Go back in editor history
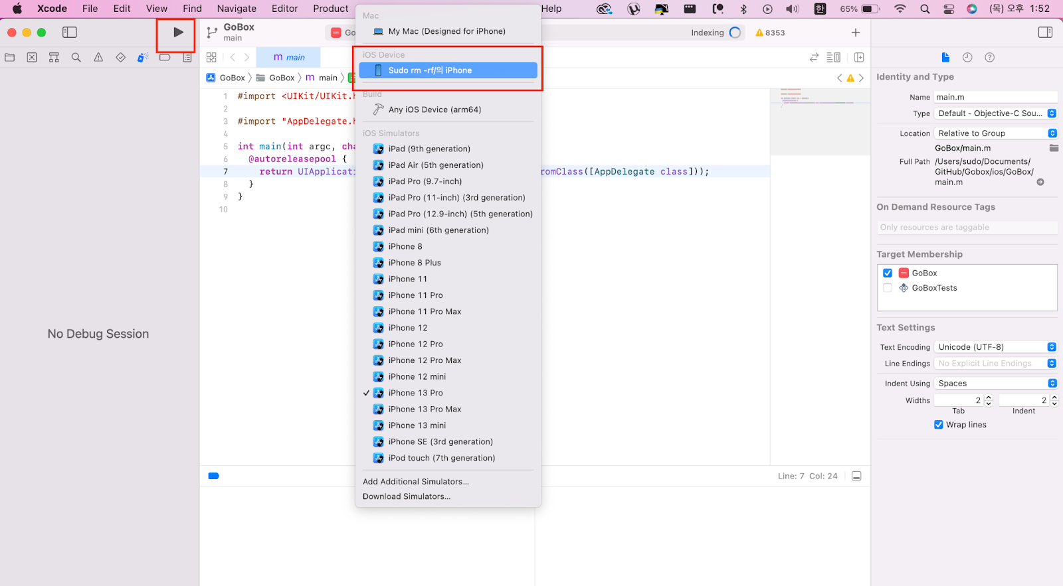This screenshot has width=1063, height=586. [x=233, y=58]
